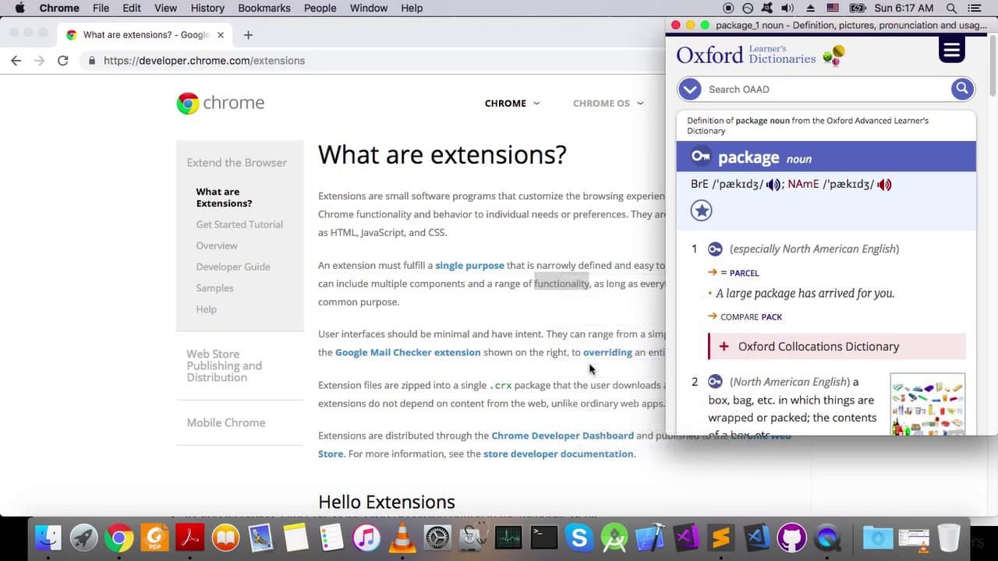998x561 pixels.
Task: Follow the 'overriding' link
Action: [607, 352]
